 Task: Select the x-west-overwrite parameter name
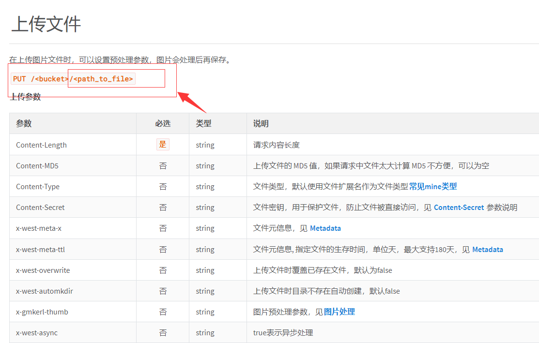coord(43,270)
